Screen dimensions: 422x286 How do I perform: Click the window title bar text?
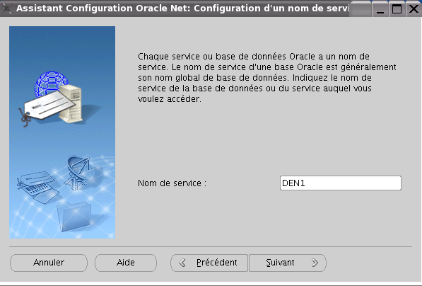[x=183, y=8]
